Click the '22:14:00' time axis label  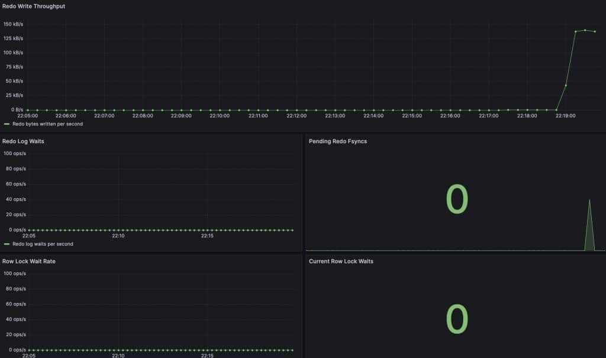(x=373, y=115)
